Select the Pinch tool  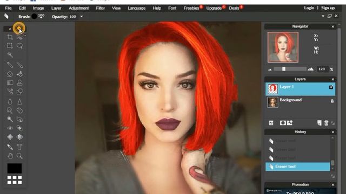point(19,137)
